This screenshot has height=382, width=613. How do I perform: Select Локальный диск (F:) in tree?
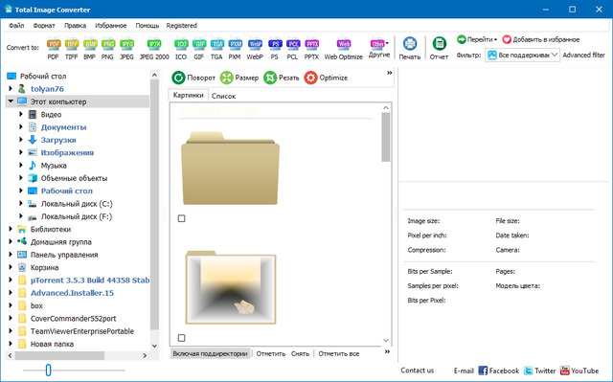pos(77,216)
